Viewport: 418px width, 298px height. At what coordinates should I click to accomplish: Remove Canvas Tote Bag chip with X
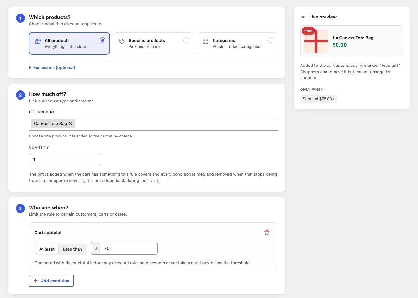pyautogui.click(x=71, y=124)
